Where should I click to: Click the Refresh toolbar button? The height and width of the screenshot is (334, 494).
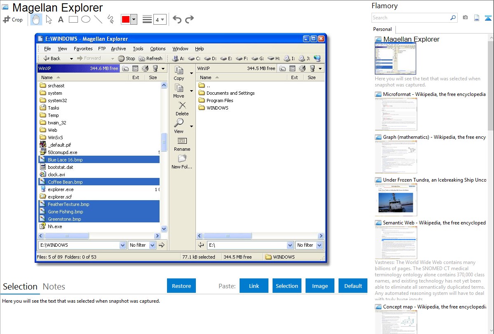pos(151,58)
